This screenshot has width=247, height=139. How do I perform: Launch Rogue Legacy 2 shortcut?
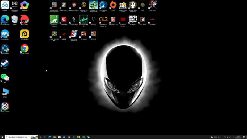(x=64, y=6)
